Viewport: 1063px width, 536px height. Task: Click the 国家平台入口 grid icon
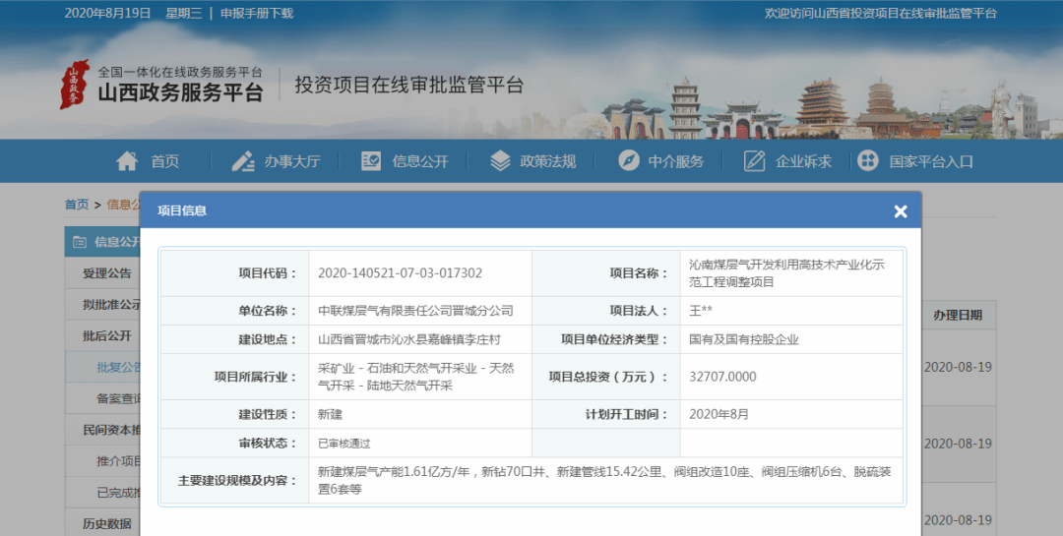pyautogui.click(x=867, y=160)
